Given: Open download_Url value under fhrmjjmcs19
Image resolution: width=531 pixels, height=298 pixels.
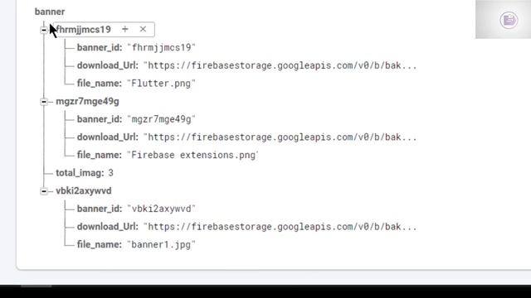Looking at the screenshot, I should tap(280, 65).
